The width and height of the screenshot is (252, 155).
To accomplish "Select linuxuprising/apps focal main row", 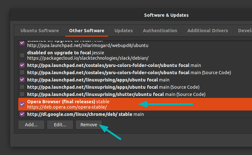I will [x=135, y=80].
